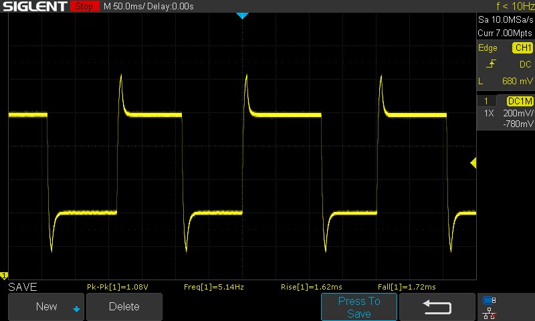Click the LAN network status icon
Viewport: 535px width, 321px height.
[x=490, y=313]
